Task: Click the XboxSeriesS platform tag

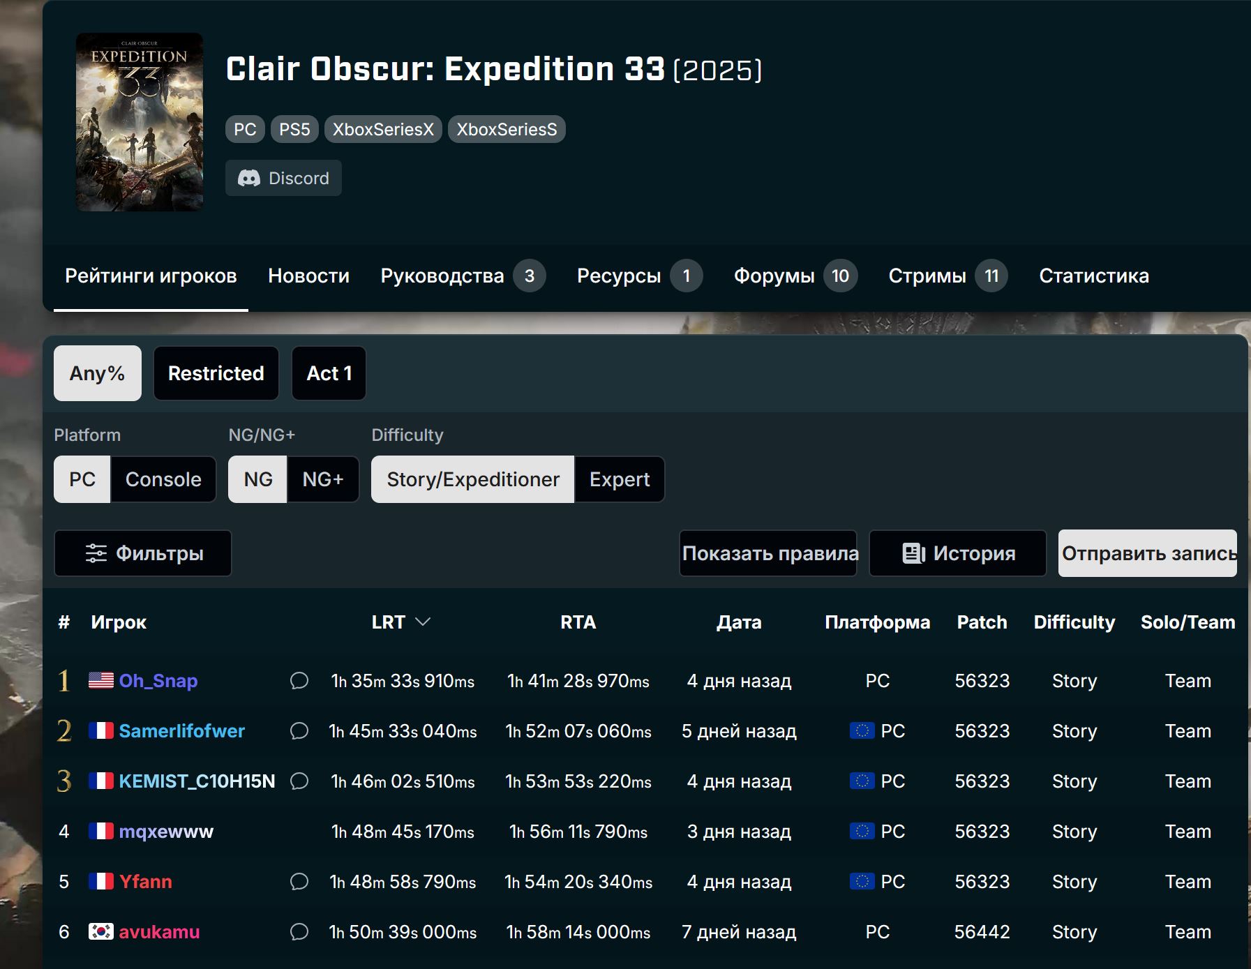Action: click(507, 130)
